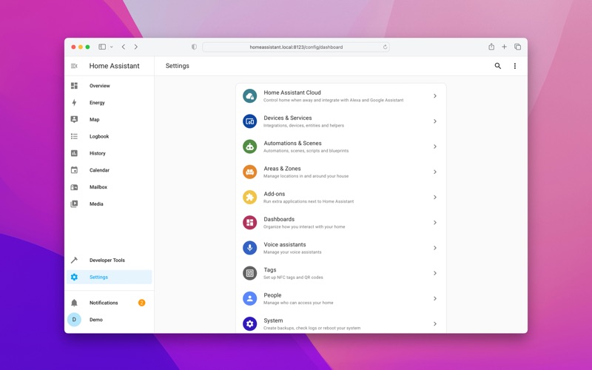Click the Tags NFC icon
Image resolution: width=592 pixels, height=370 pixels.
249,273
